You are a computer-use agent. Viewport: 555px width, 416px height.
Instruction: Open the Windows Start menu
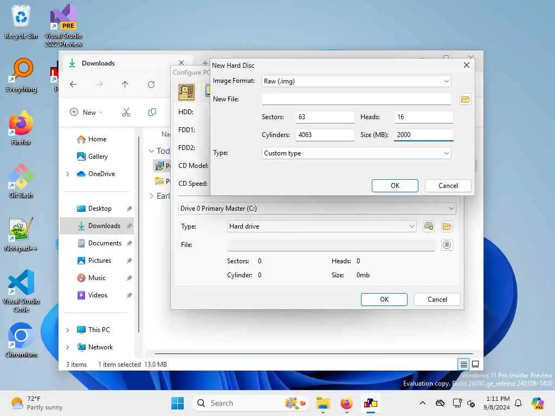coord(177,403)
